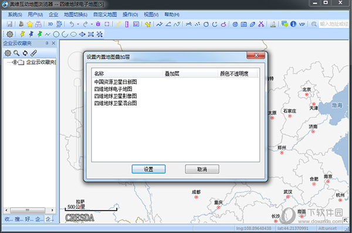
Task: Click the address search input field
Action: pyautogui.click(x=334, y=24)
